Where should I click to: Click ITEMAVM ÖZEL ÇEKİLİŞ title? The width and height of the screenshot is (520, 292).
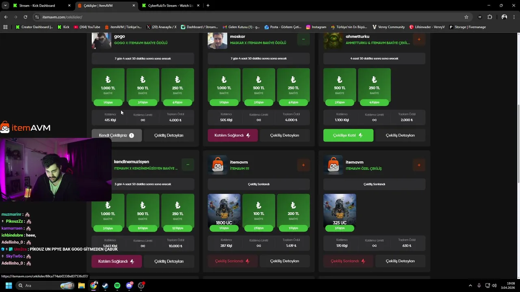[x=364, y=169]
